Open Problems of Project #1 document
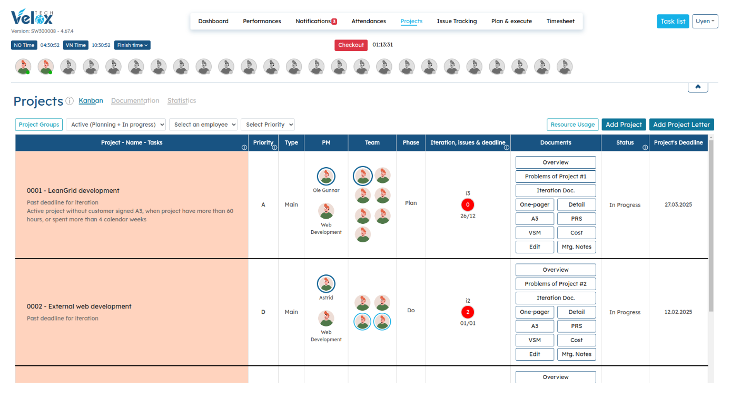The height and width of the screenshot is (400, 731). [x=555, y=177]
